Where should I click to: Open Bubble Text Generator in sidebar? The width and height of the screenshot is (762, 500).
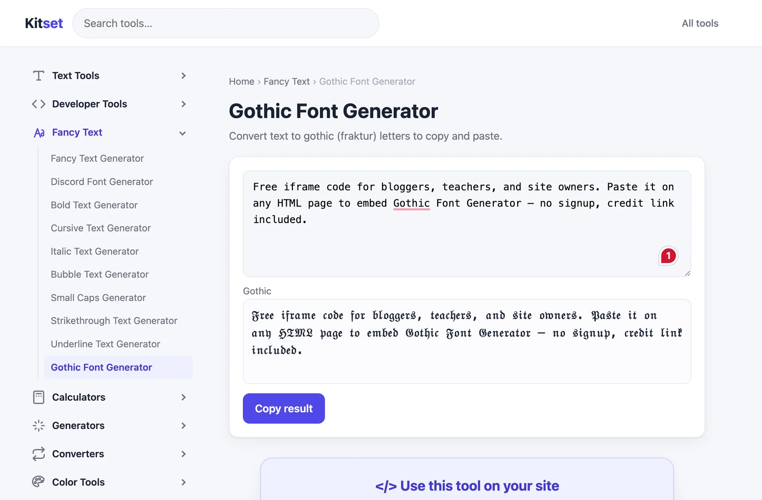pos(100,275)
